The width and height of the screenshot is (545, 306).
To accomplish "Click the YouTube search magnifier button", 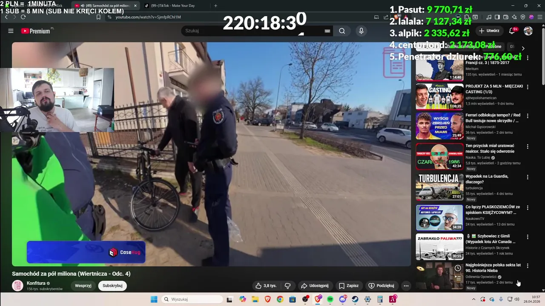I will click(x=342, y=31).
